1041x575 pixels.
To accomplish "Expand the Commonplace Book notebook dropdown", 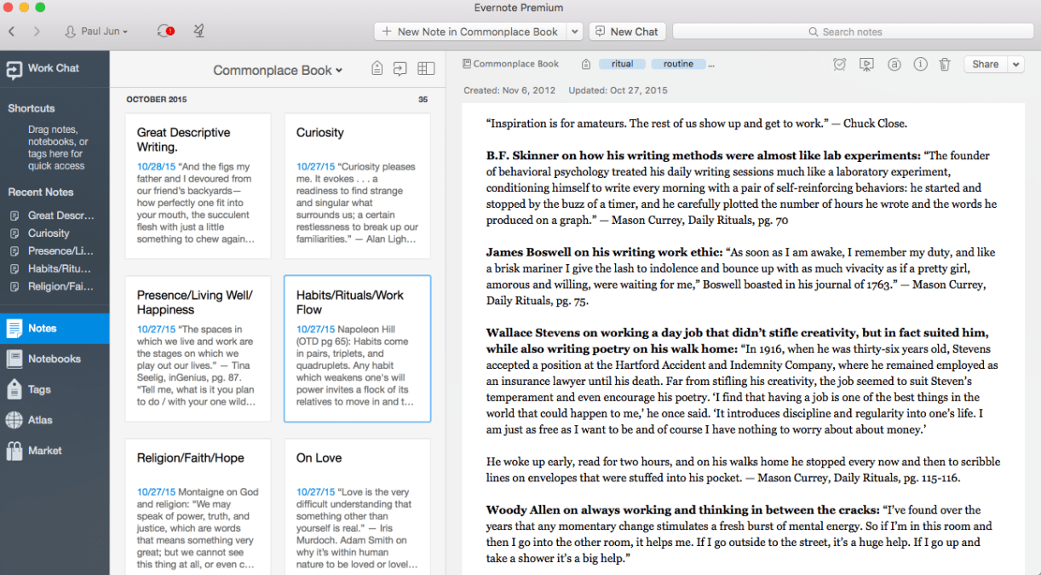I will [278, 71].
